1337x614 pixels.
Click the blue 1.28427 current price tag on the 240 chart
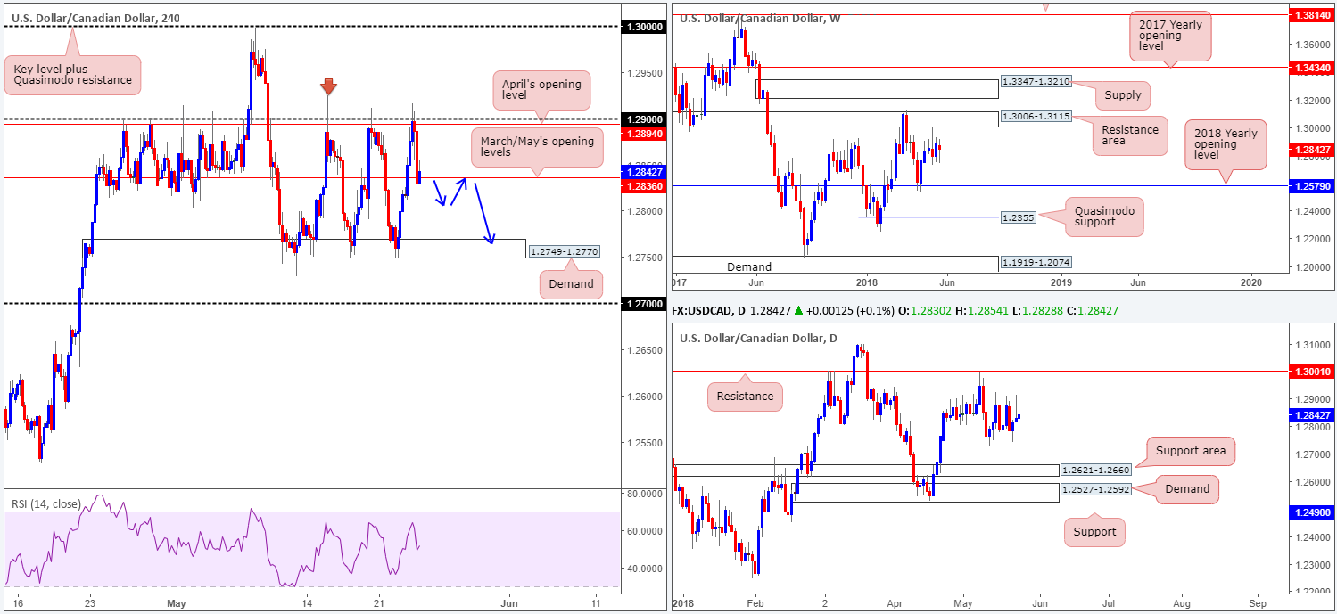tap(644, 172)
